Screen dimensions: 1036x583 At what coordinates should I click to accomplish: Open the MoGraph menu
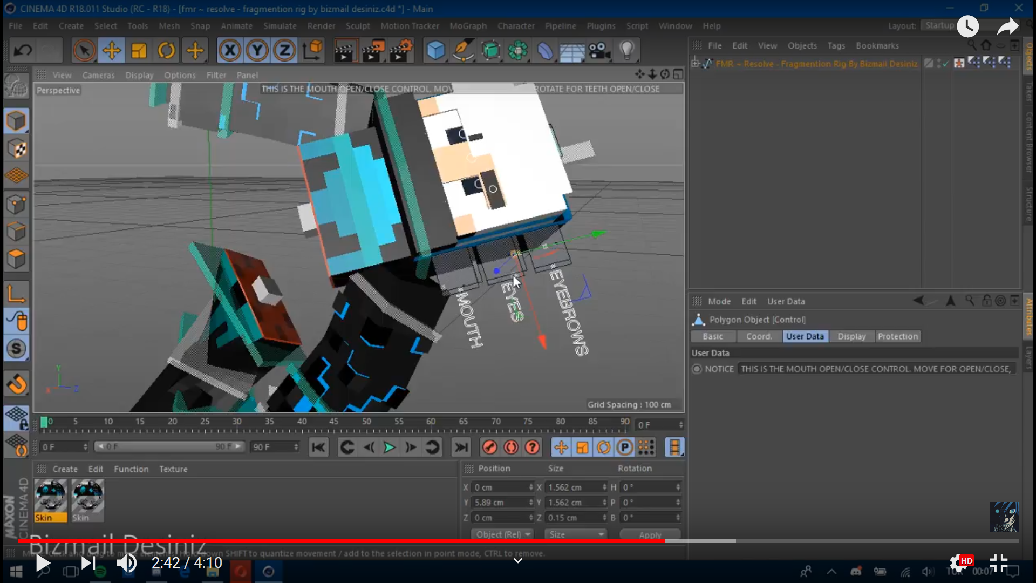click(468, 26)
